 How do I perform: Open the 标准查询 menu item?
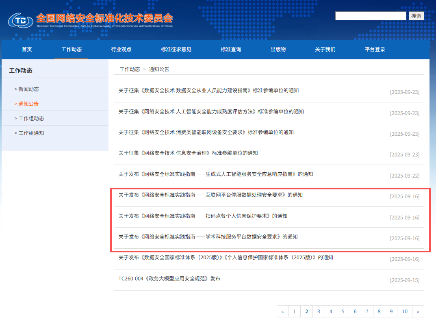point(230,50)
